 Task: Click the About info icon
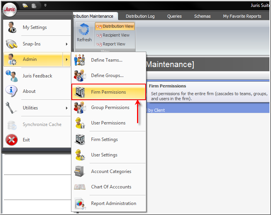[12, 91]
